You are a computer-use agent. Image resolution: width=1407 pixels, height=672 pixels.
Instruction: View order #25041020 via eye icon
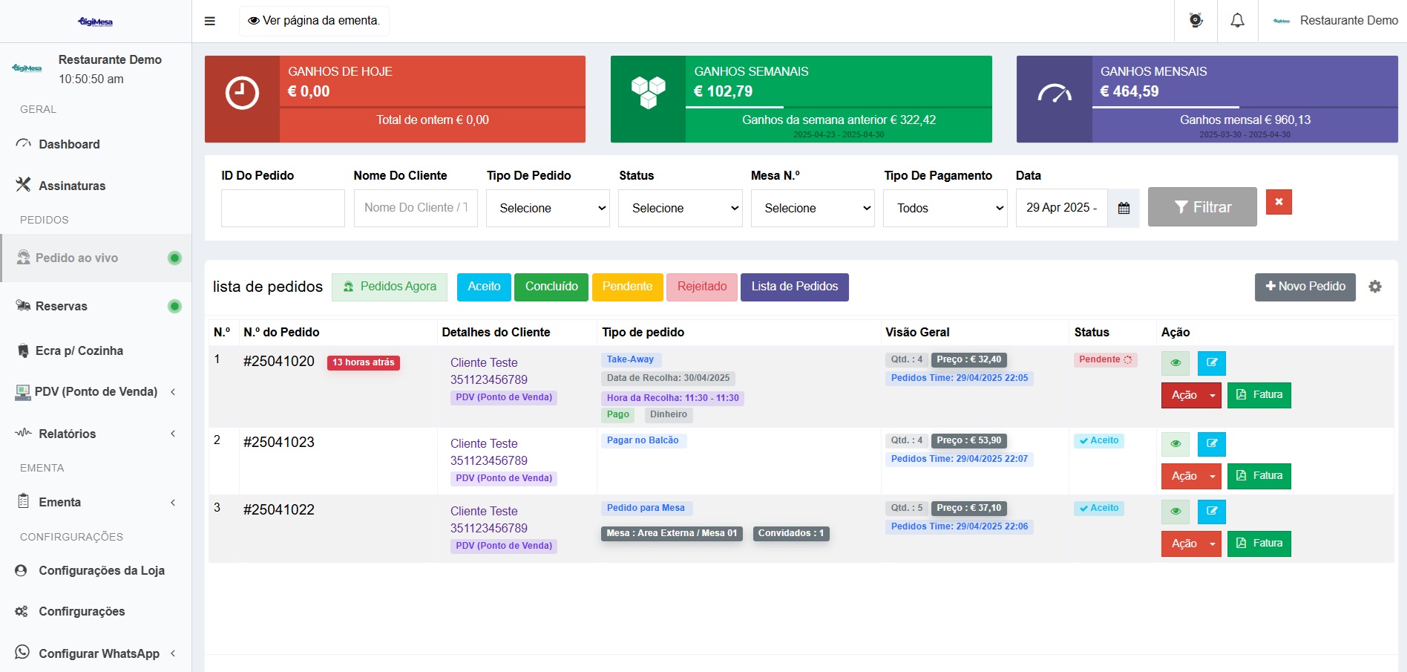1175,363
